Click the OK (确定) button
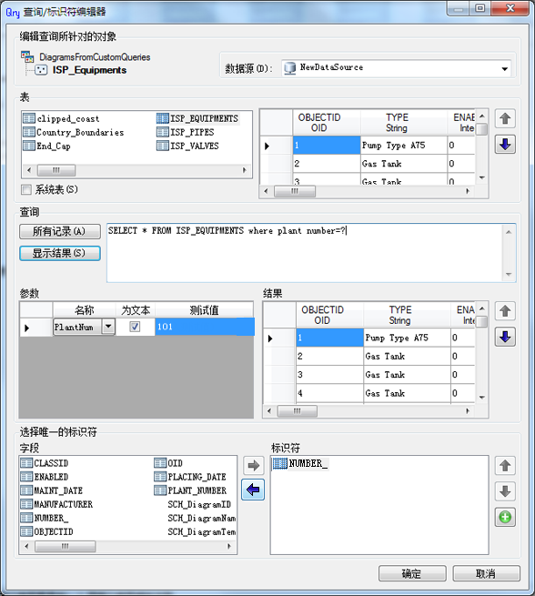Viewport: 535px width, 596px height. [412, 573]
